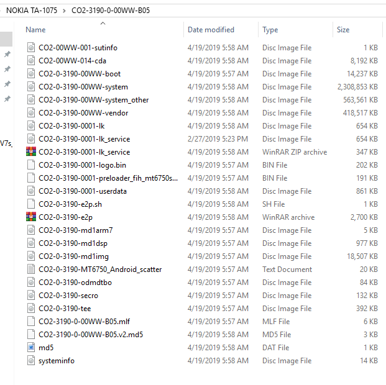Click the CO2-00WW-001-sutinfo disc image icon
Screen dimensions: 386x385
pos(31,47)
